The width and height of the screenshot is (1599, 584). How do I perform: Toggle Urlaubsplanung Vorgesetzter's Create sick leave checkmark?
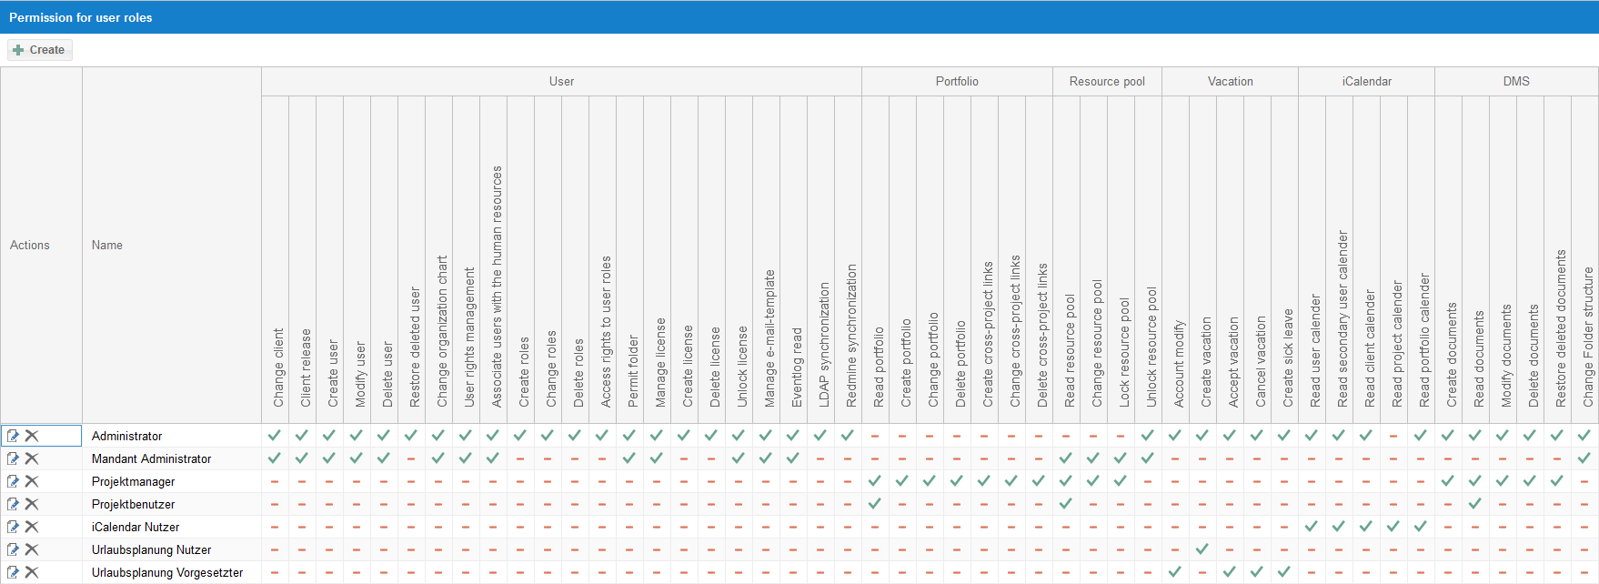click(x=1284, y=572)
